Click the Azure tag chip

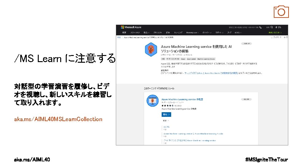pos(183,59)
